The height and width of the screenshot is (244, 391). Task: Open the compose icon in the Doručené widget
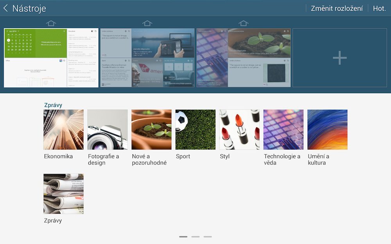point(92,30)
